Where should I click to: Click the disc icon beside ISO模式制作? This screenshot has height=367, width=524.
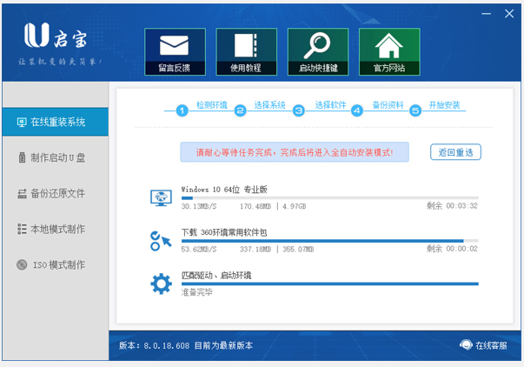(22, 265)
